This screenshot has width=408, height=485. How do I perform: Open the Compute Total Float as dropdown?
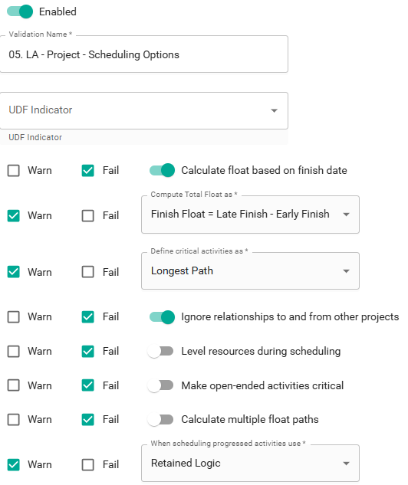point(250,215)
